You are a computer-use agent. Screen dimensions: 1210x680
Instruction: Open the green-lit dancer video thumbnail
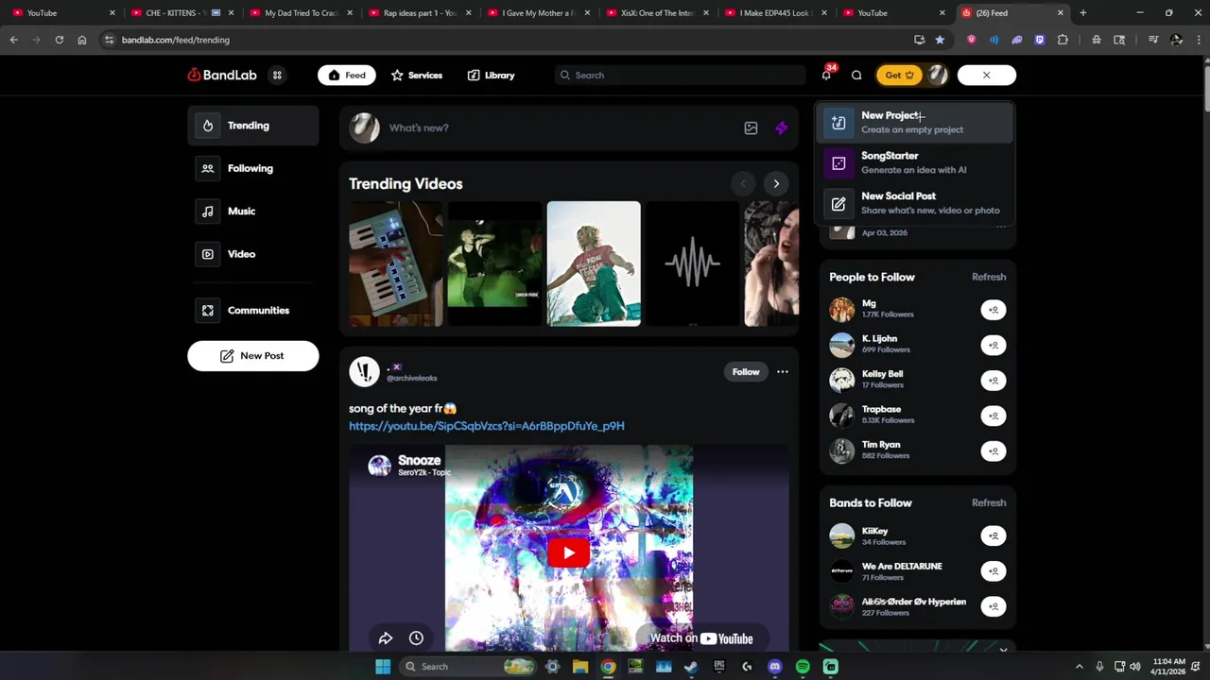[494, 263]
